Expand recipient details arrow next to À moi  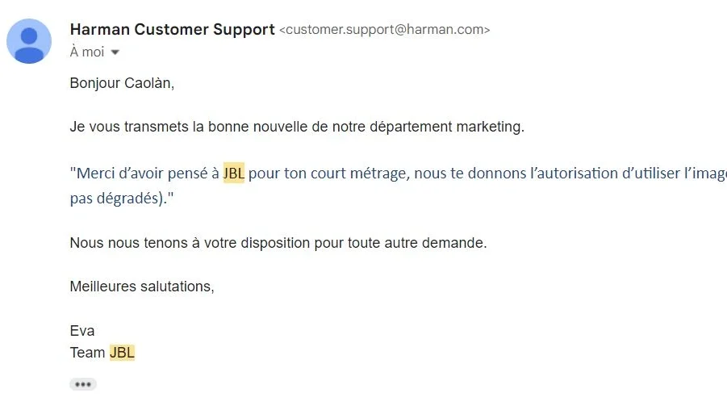(x=115, y=52)
